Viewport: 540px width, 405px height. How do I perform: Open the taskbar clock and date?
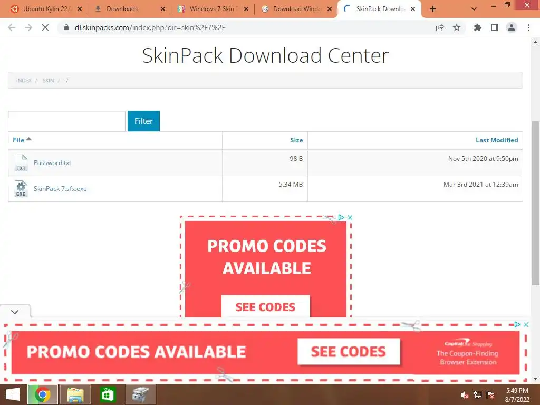click(517, 395)
